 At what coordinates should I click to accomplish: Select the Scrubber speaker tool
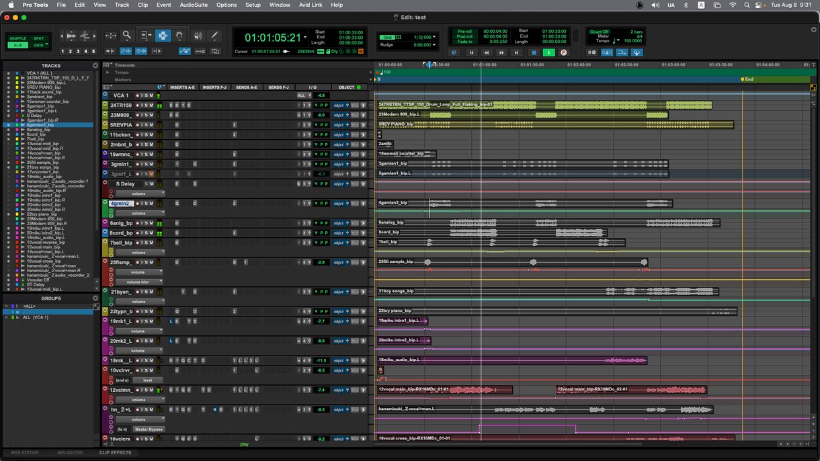[198, 36]
